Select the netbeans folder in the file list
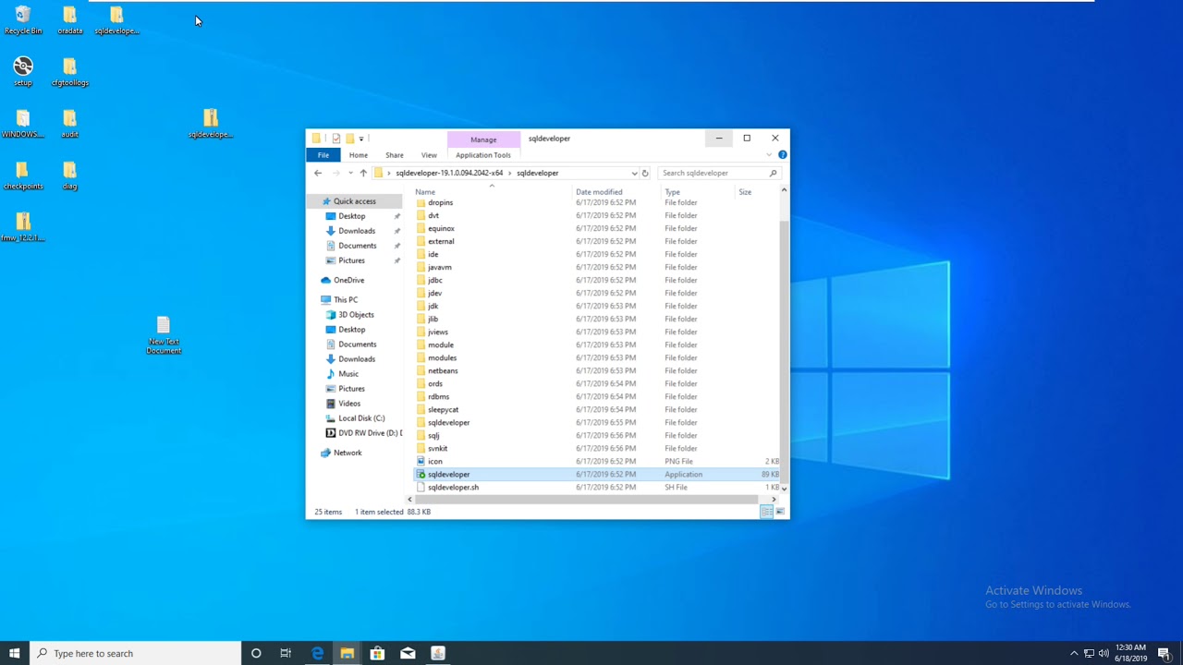This screenshot has height=665, width=1183. [596, 370]
